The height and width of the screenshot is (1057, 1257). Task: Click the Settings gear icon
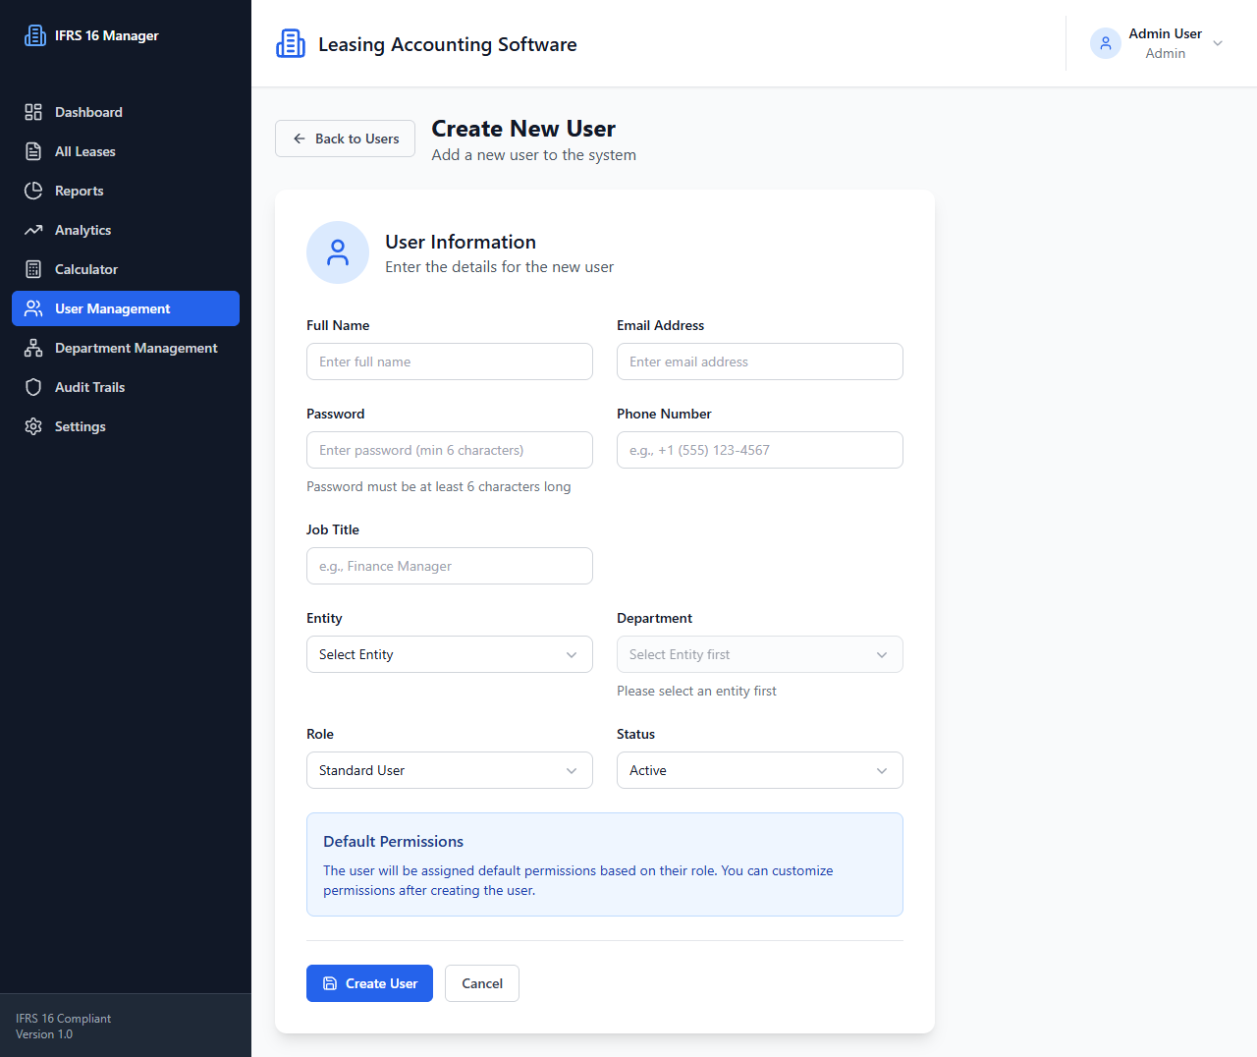pos(33,426)
